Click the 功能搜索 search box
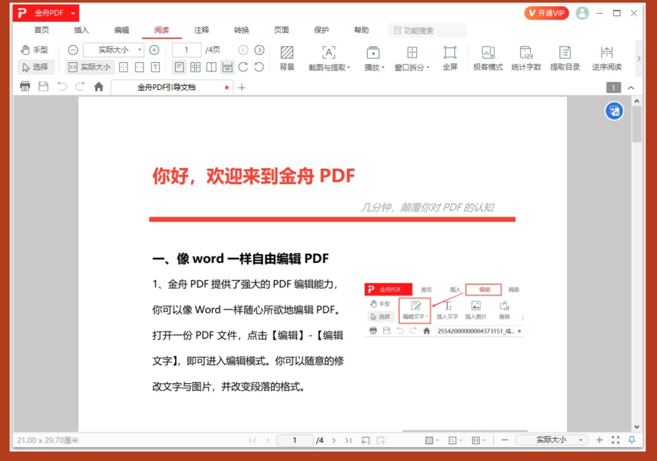The image size is (657, 461). click(427, 31)
